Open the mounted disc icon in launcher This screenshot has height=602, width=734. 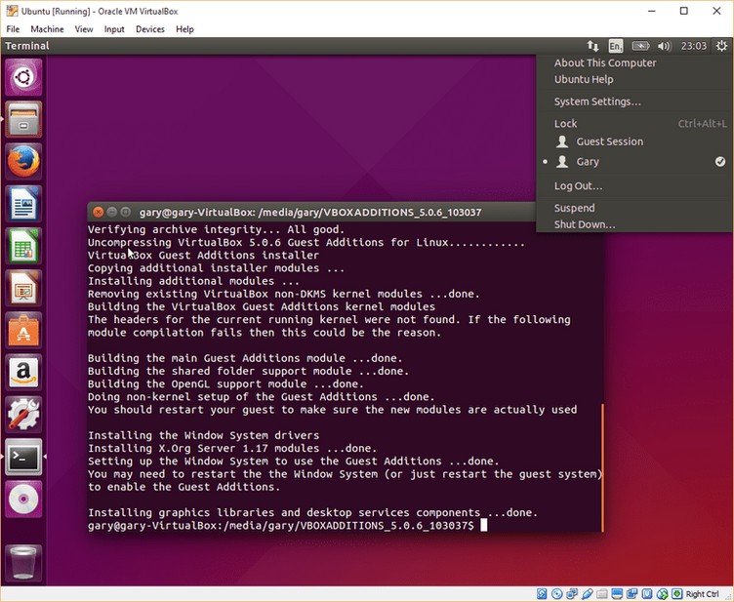[23, 499]
